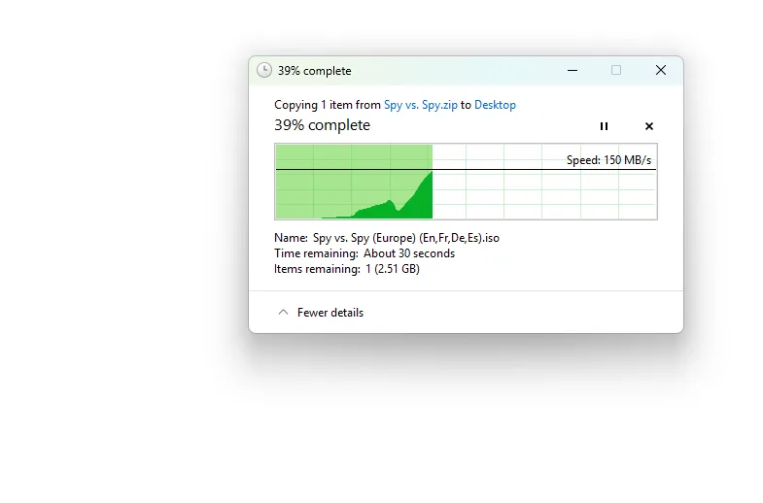Open the Desktop destination link
Screen dimensions: 763x503
tap(495, 105)
